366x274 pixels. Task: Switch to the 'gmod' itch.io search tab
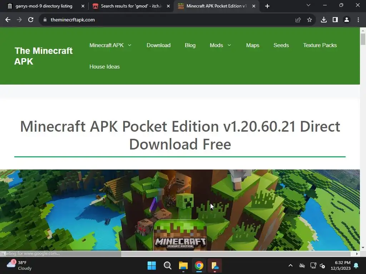(x=131, y=6)
